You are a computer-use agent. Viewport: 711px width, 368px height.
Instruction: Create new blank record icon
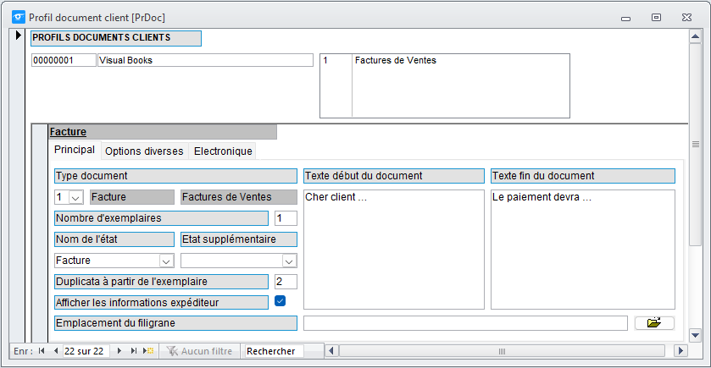pyautogui.click(x=148, y=351)
